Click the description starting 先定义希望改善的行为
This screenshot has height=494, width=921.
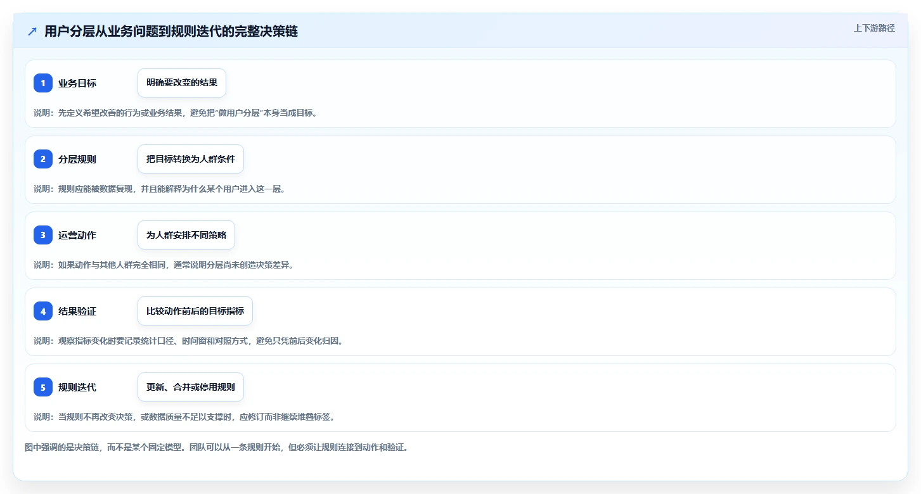(x=176, y=113)
